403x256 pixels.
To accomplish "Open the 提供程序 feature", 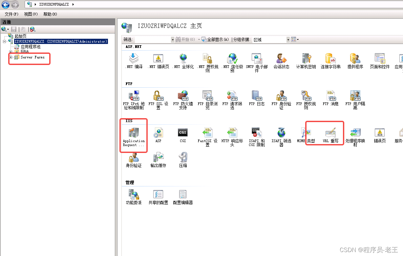I will [x=355, y=61].
